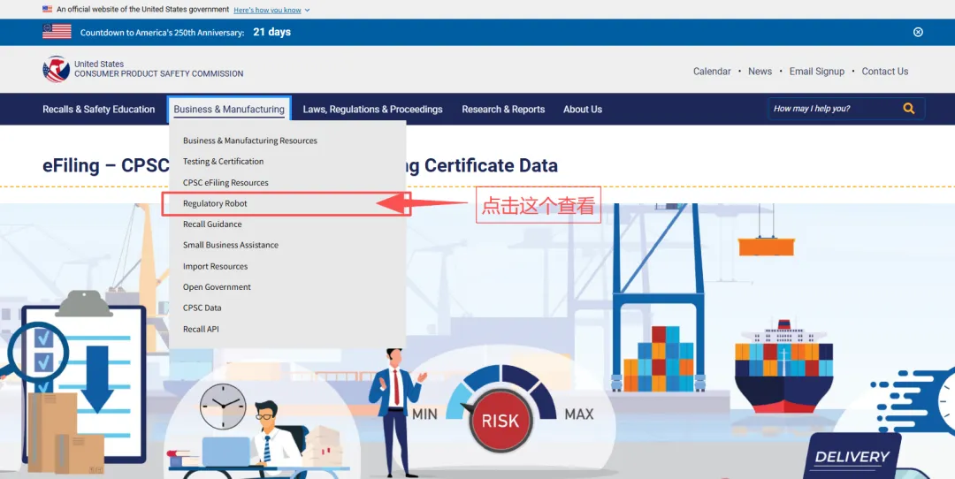Click United States Consumer Product Safety Commission text
Screen dimensions: 955x479
(158, 69)
